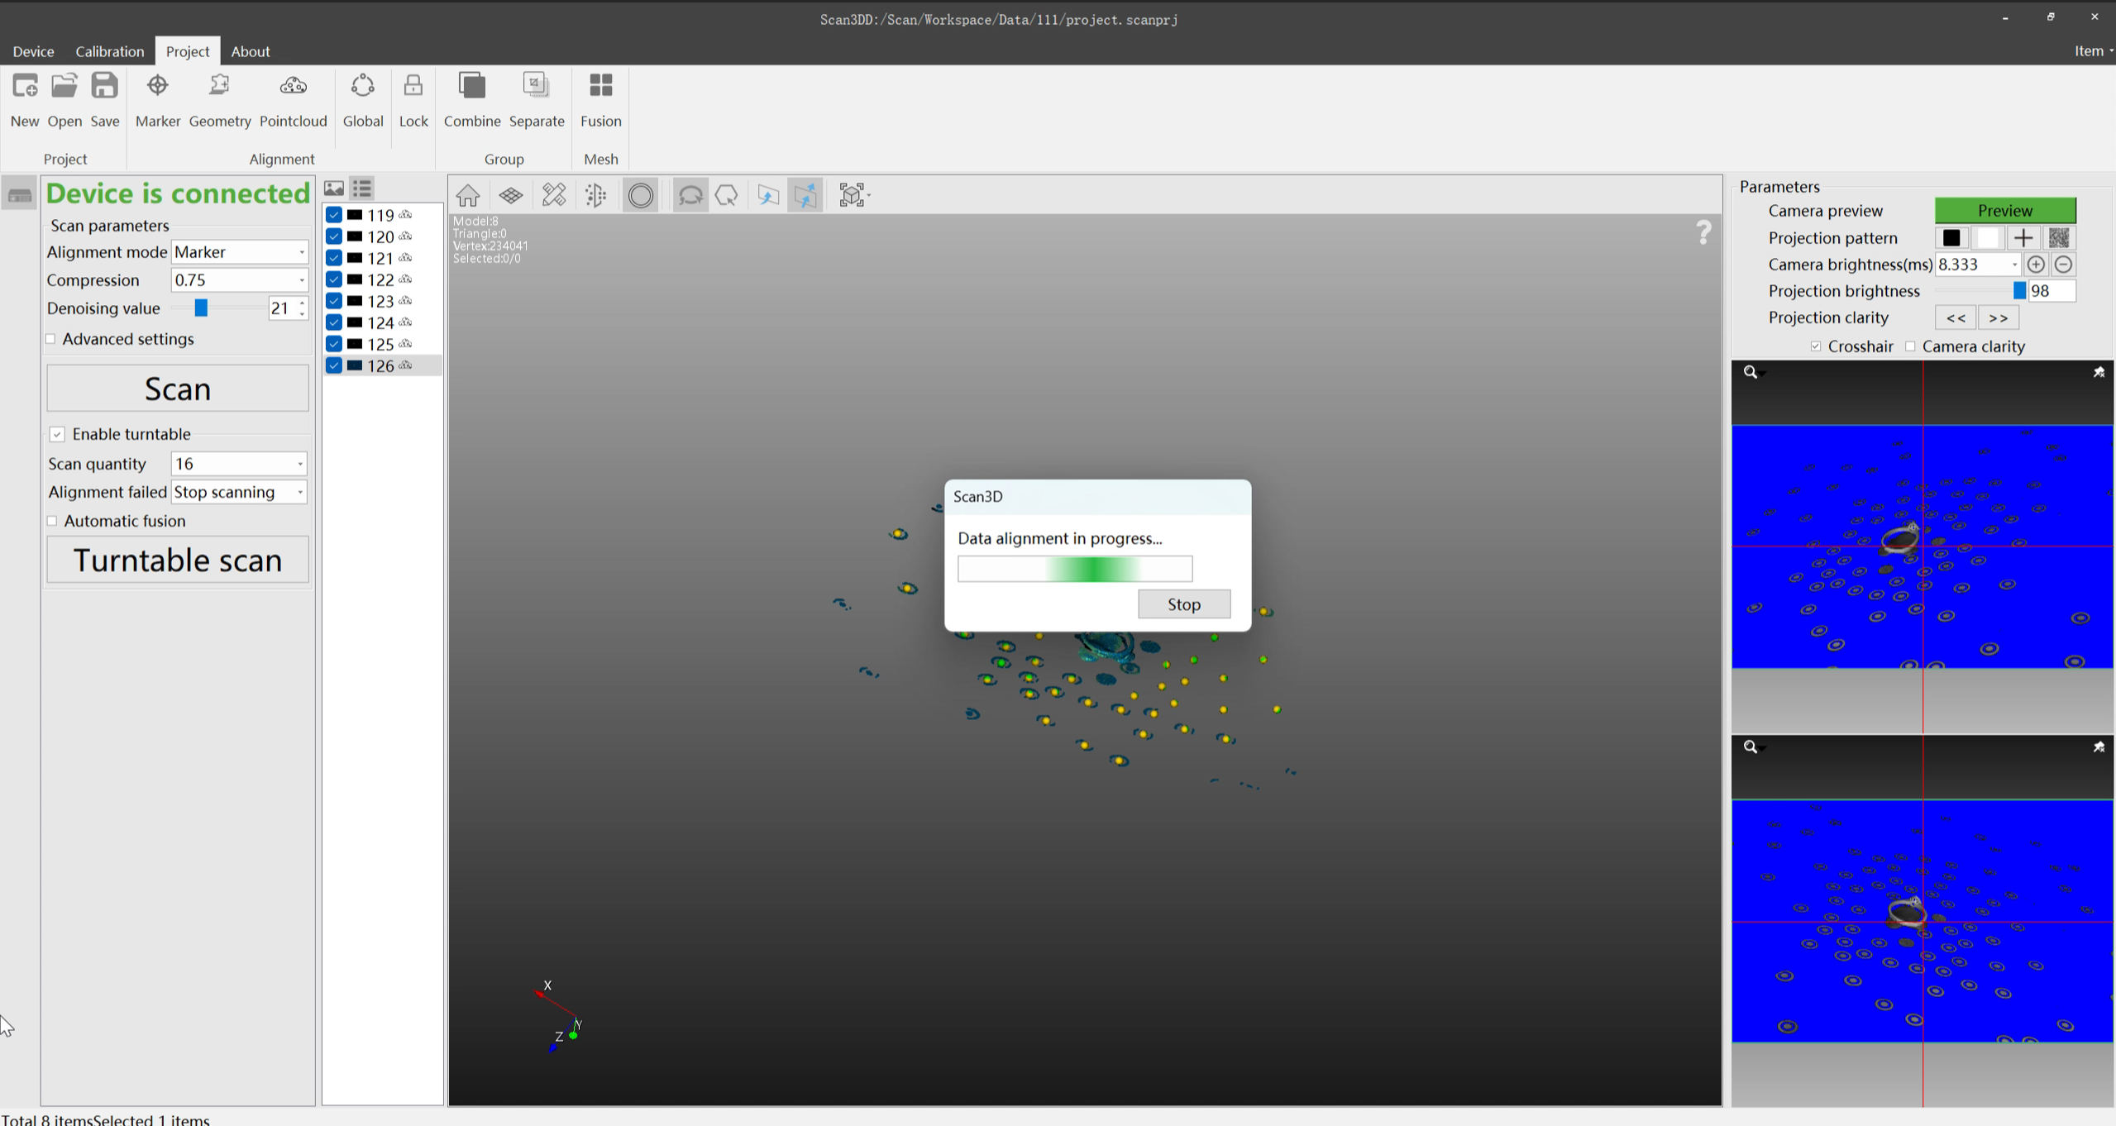Decrease camera brightness with the minus circle
This screenshot has height=1126, width=2116.
[2063, 265]
